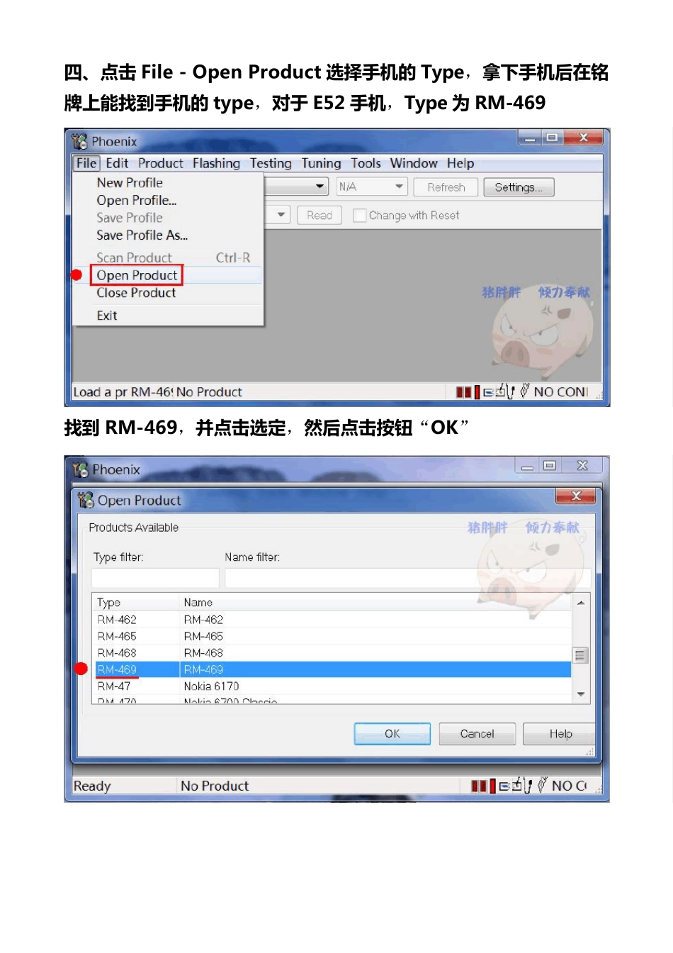Click the NO CONI status text
This screenshot has width=673, height=953.
pos(560,392)
